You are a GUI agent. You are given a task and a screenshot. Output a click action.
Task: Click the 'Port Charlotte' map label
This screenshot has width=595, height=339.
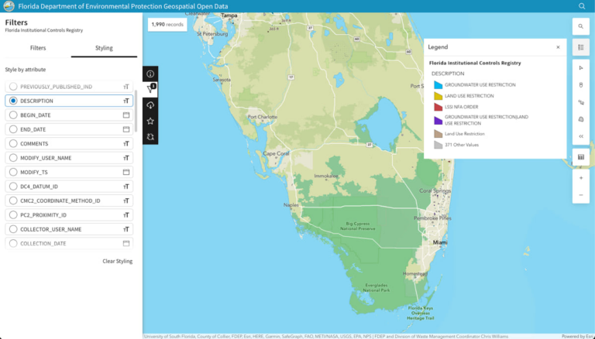coord(262,117)
